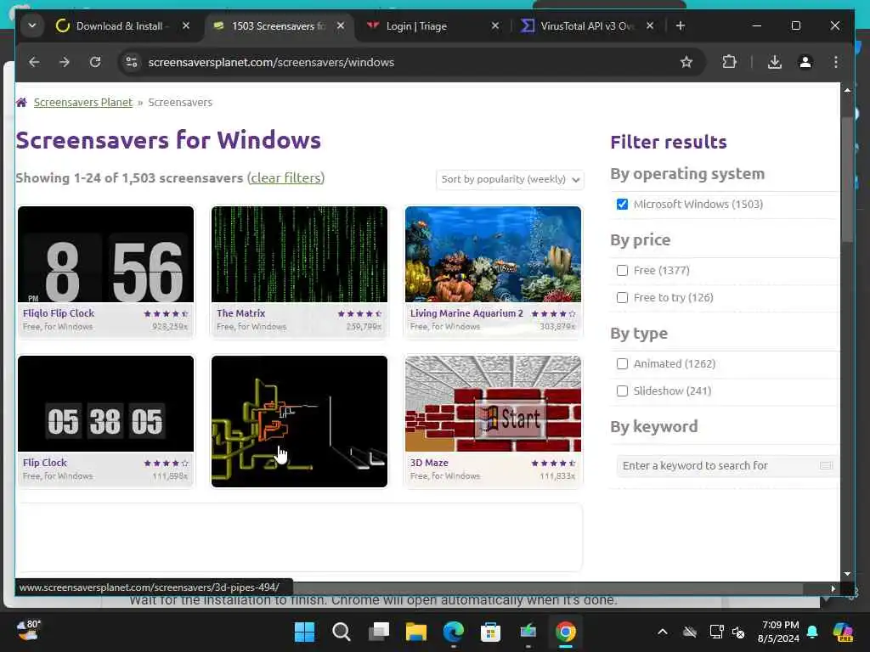Screen dimensions: 870x652
Task: Click the horizontal scrollbar right arrow
Action: point(833,589)
